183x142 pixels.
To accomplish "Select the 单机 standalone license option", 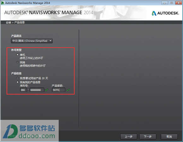I will [17, 55].
